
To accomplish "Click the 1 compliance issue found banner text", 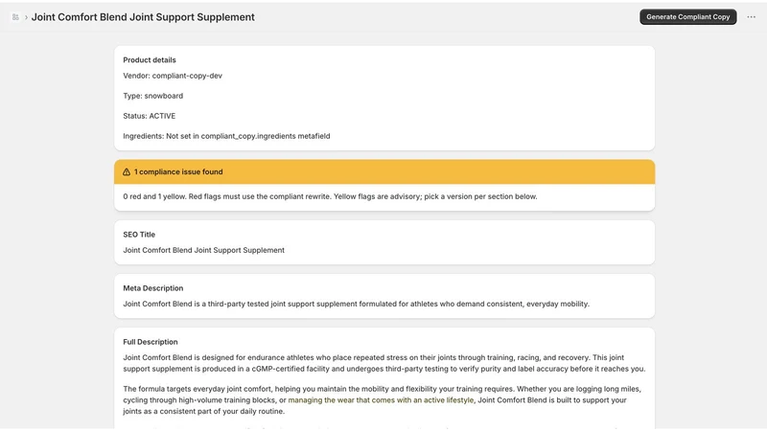I will (x=178, y=172).
